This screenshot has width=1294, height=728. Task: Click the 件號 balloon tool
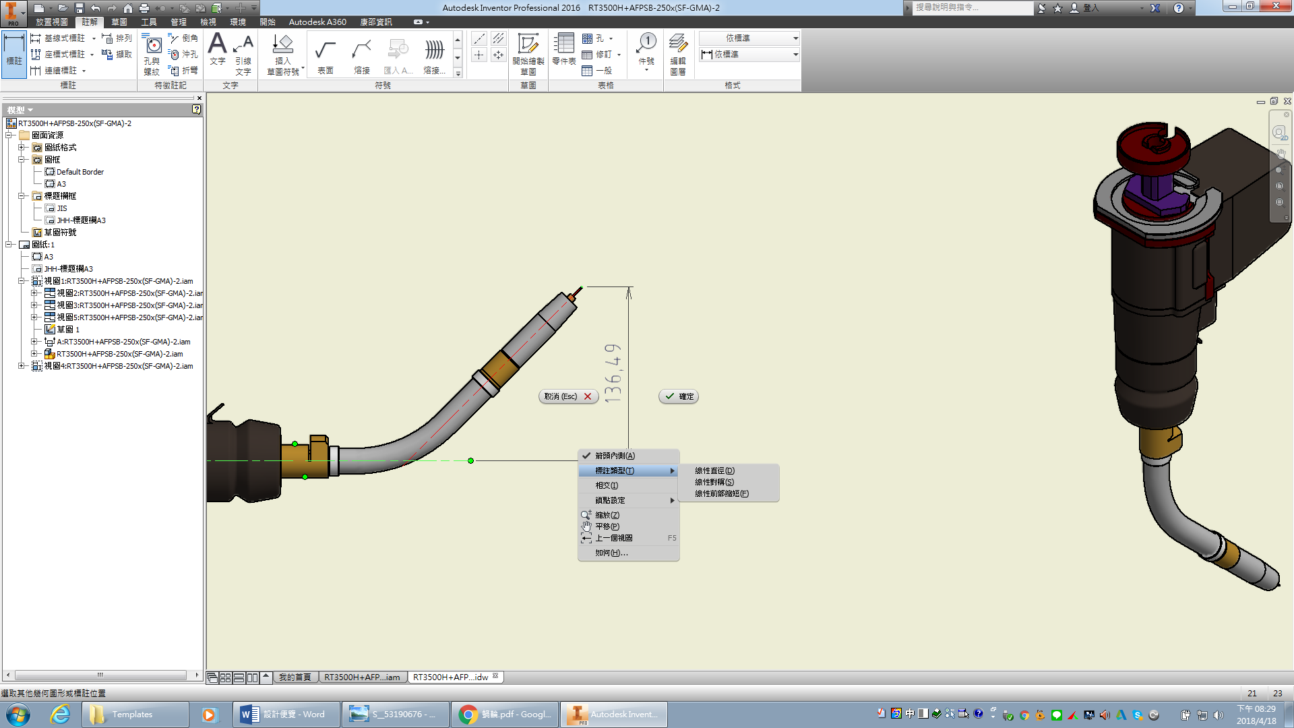click(x=646, y=53)
